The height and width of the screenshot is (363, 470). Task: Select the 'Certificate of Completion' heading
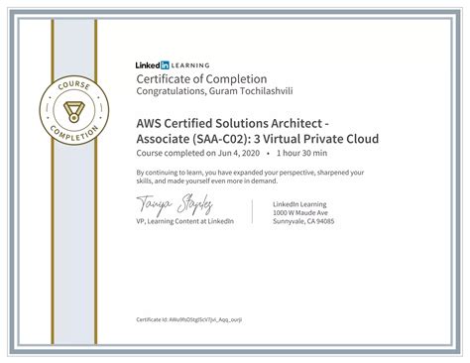(x=201, y=79)
